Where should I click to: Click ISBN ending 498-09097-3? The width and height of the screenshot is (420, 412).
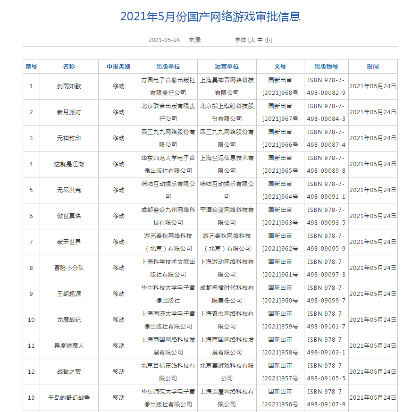(326, 275)
